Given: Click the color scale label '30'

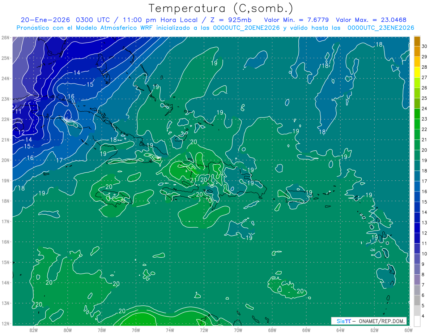Looking at the screenshot, I should [424, 46].
